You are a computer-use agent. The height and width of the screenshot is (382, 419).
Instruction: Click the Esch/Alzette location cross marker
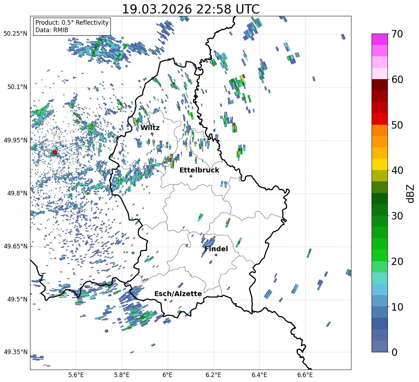pos(165,300)
